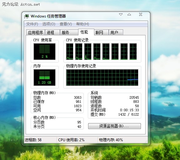The image size is (180, 160).
Task: Click the third CPU history graph
Action: pyautogui.click(x=88, y=52)
